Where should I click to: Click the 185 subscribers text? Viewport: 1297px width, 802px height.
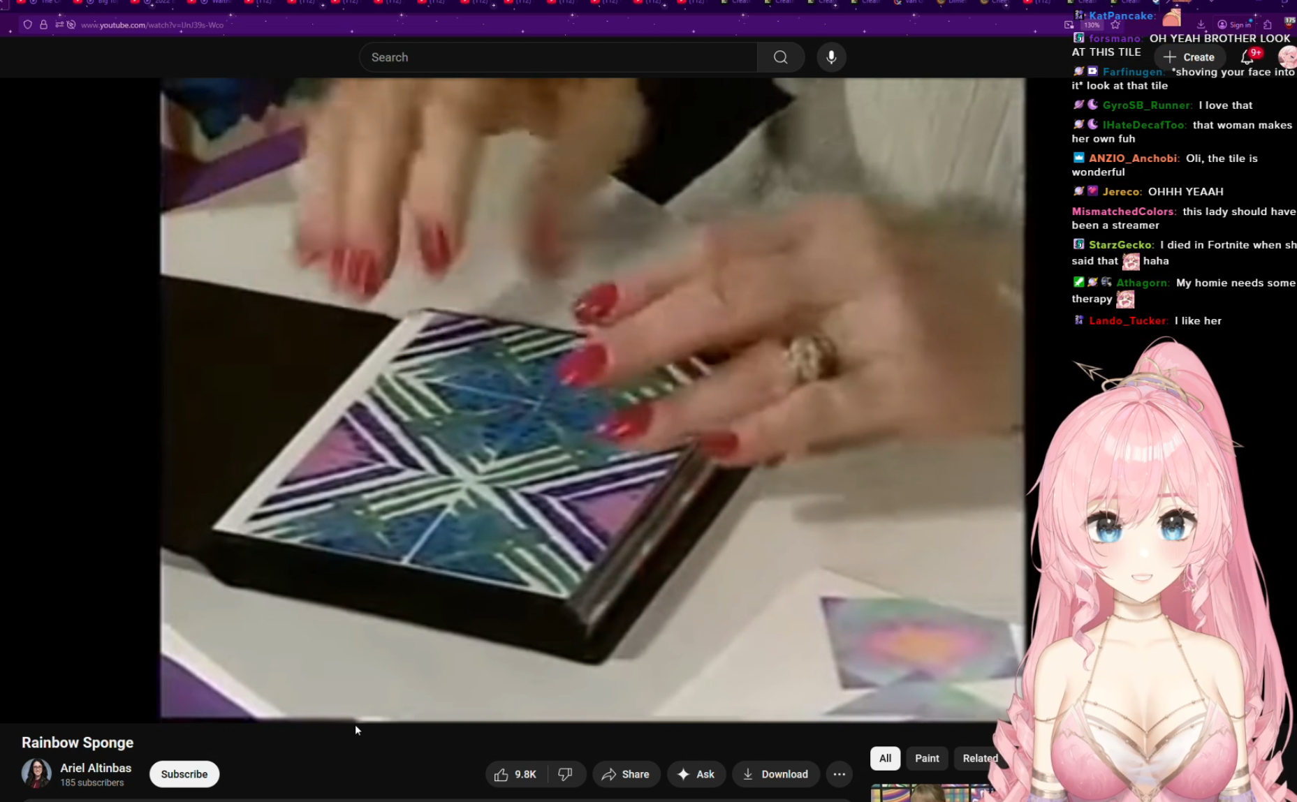coord(92,782)
